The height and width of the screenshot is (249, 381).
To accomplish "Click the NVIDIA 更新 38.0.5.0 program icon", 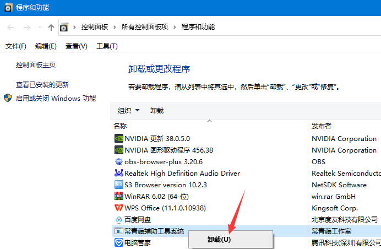I will click(x=119, y=139).
